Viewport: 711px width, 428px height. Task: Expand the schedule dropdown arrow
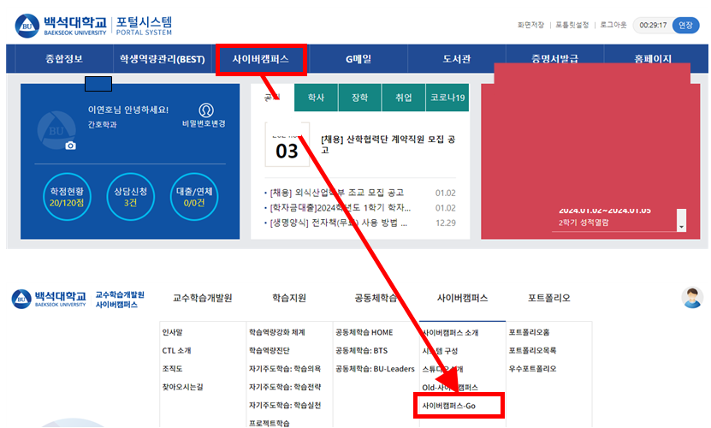pyautogui.click(x=681, y=226)
